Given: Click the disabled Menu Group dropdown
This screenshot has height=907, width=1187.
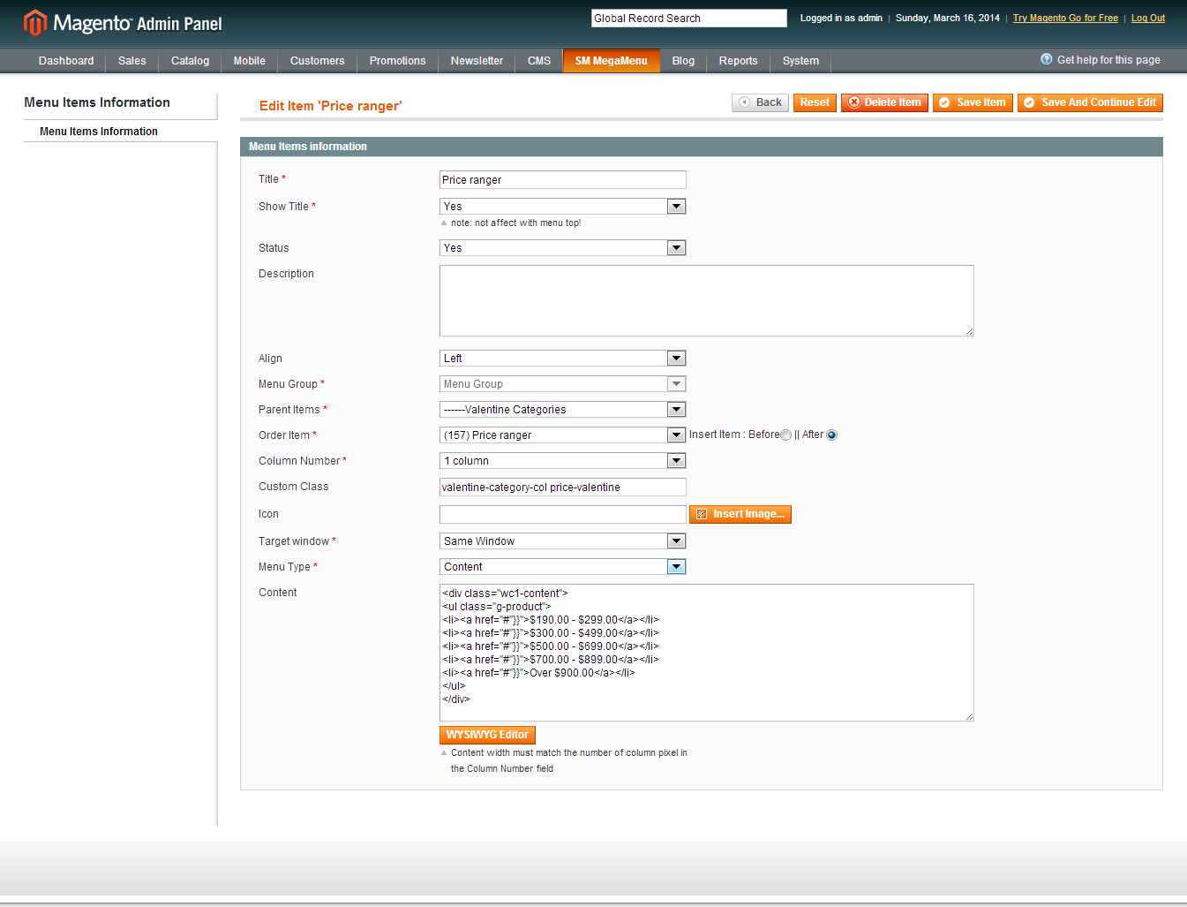Looking at the screenshot, I should (563, 384).
